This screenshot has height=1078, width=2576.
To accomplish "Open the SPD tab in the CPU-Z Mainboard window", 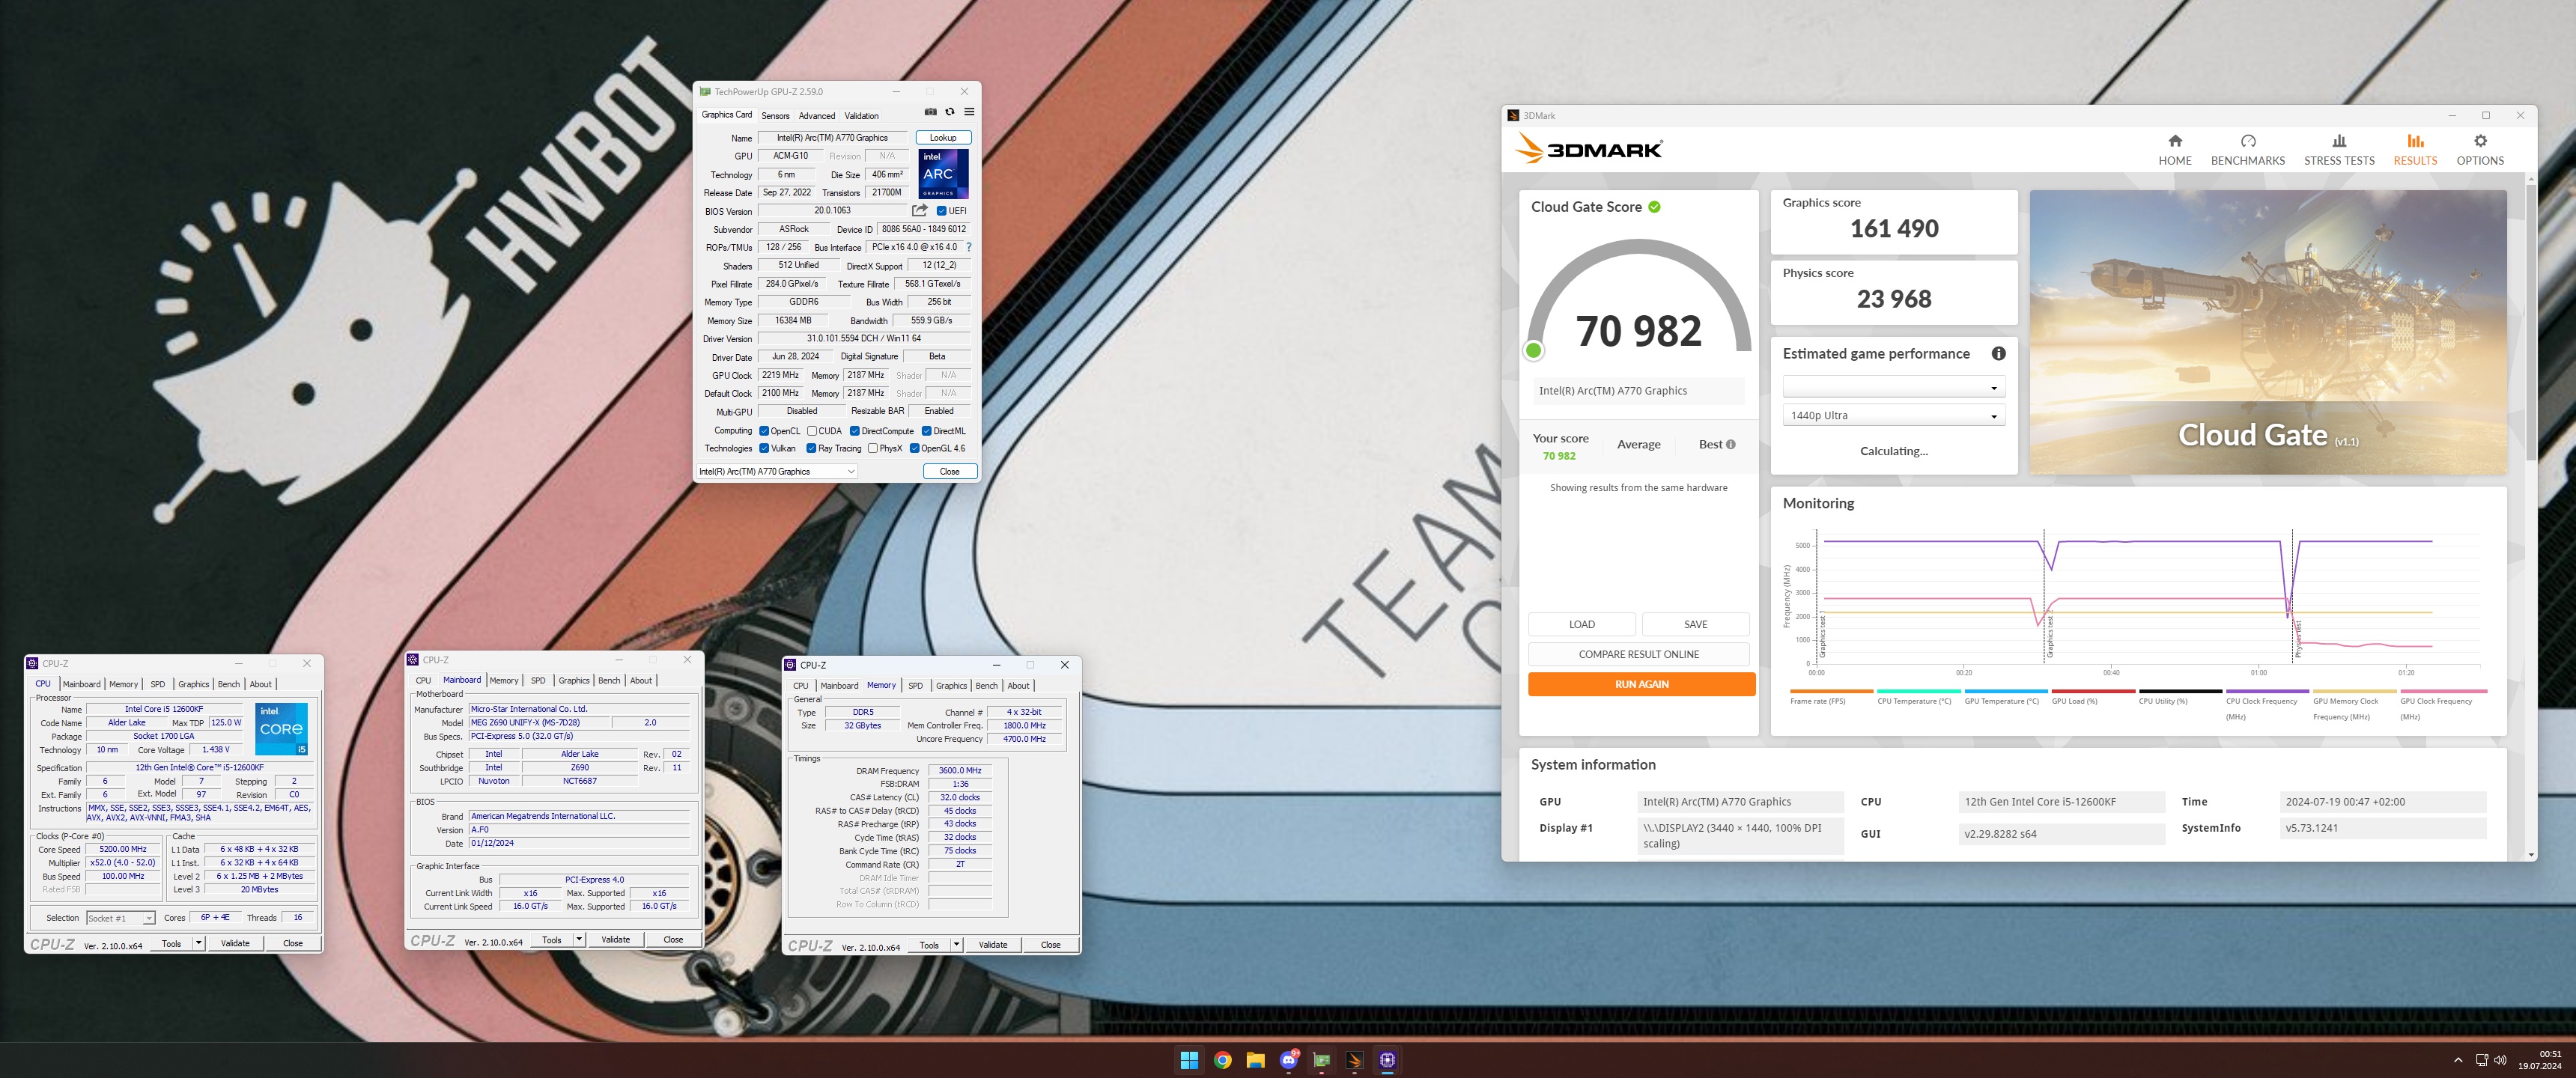I will tap(538, 680).
